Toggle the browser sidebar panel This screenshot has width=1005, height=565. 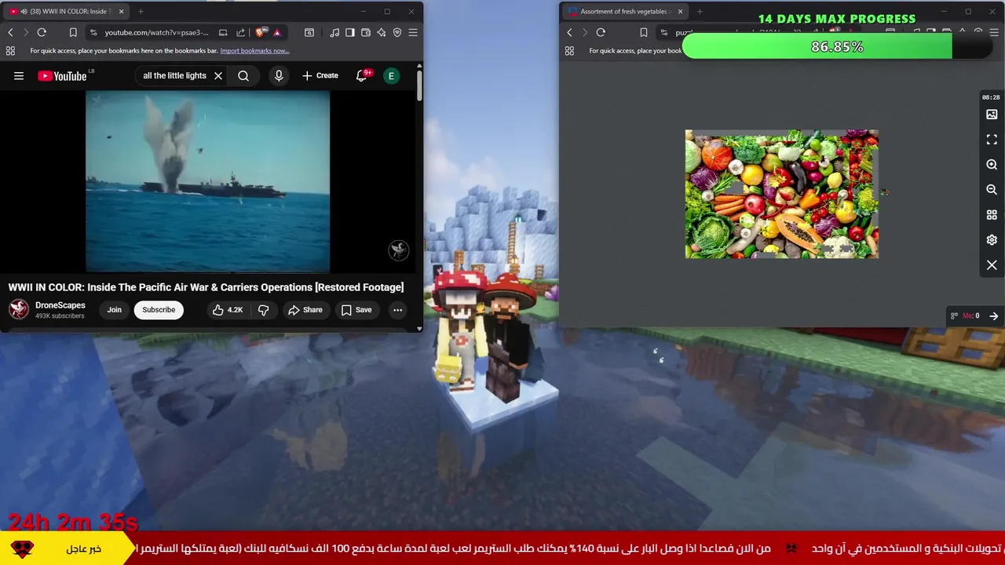click(350, 32)
